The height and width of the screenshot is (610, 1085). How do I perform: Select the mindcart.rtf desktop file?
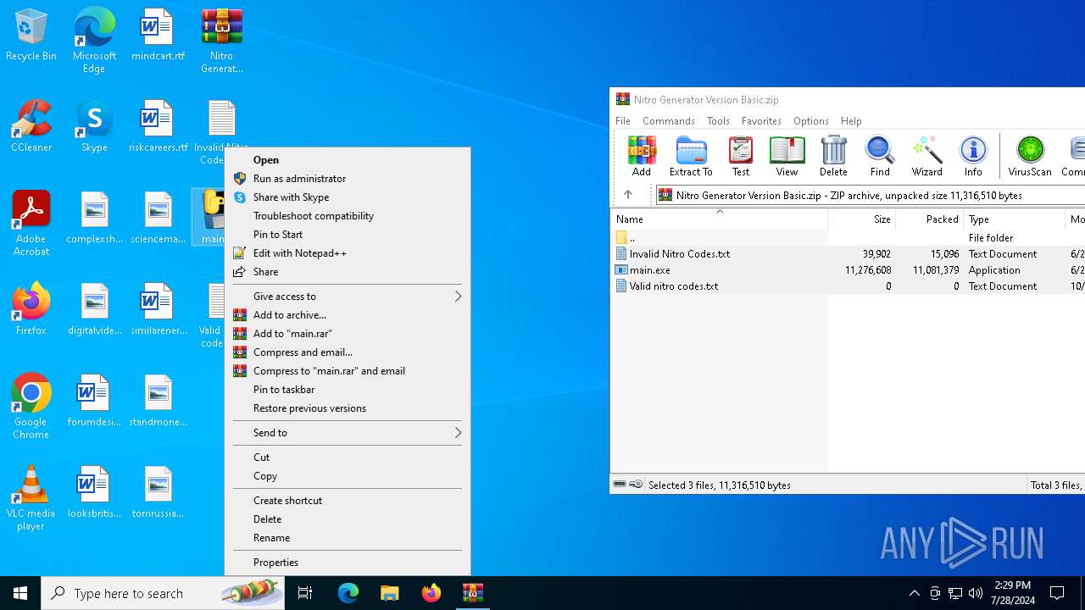[158, 36]
